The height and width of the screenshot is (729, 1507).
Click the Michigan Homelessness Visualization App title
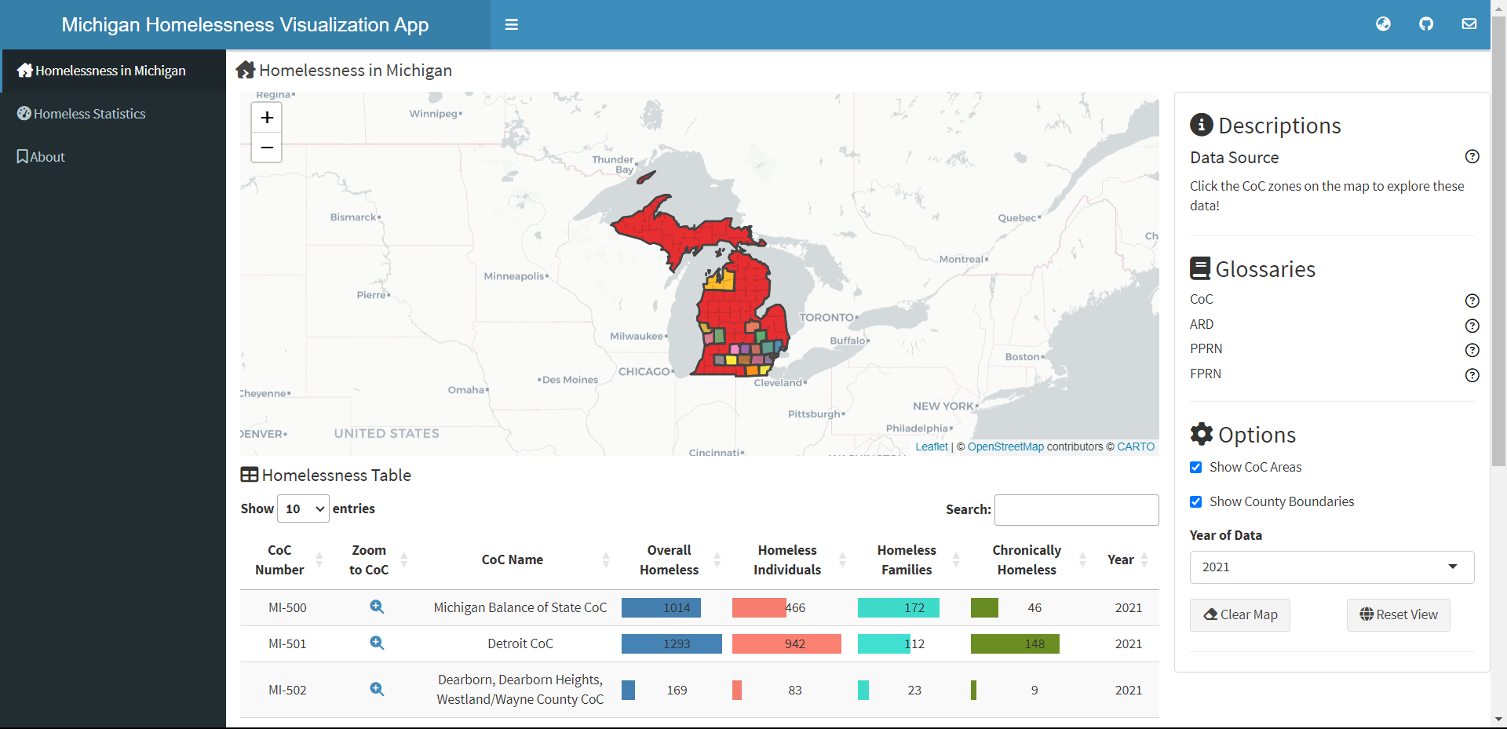[x=245, y=24]
